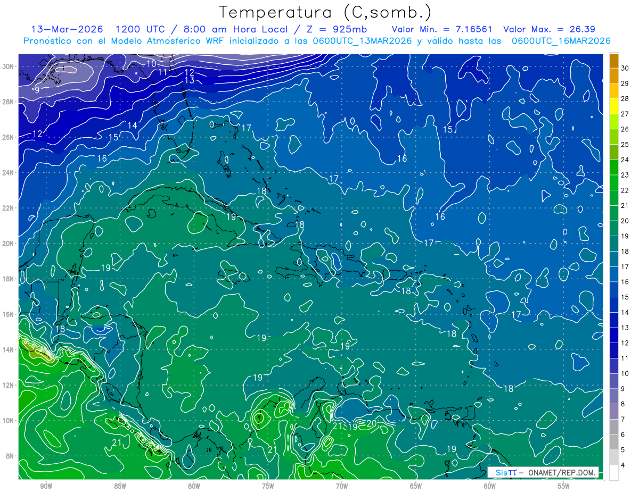Select the "0600UTC_16MAR2026" valid-until time

(561, 41)
